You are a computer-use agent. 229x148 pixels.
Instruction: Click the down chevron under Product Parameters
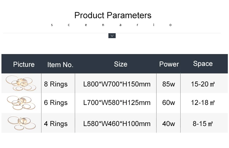tap(112, 36)
